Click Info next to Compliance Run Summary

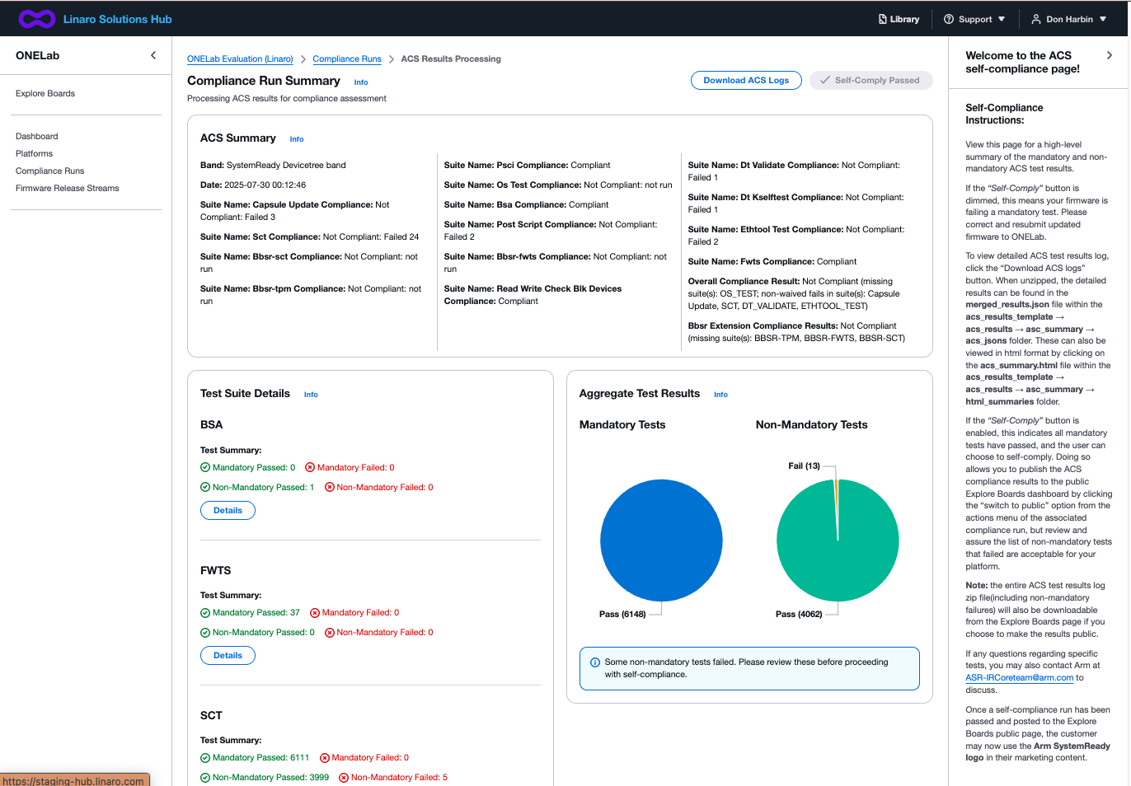coord(361,82)
